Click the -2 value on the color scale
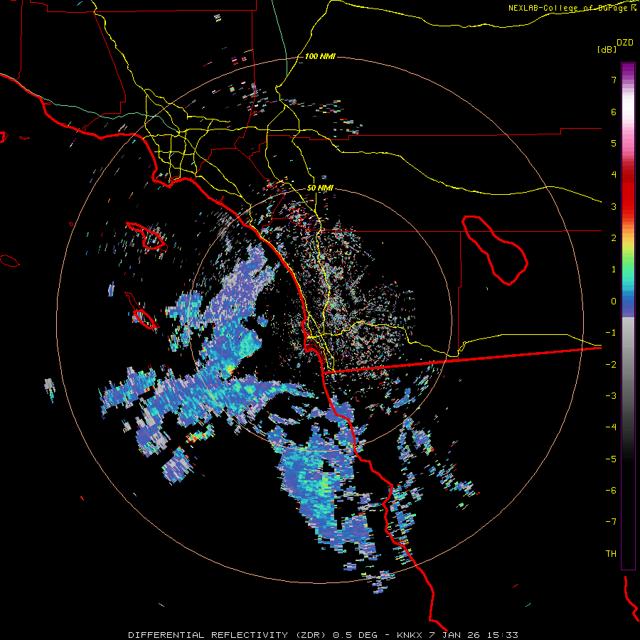The height and width of the screenshot is (640, 640). [x=611, y=365]
